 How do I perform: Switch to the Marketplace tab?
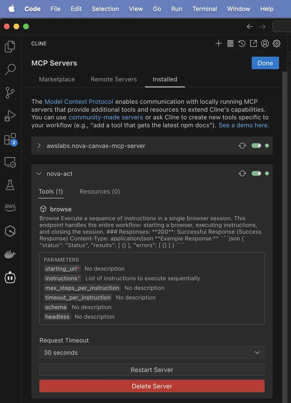(x=57, y=79)
